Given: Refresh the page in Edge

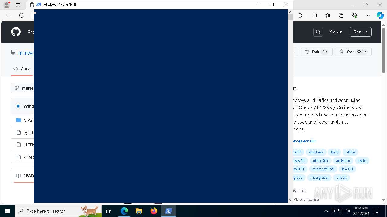Looking at the screenshot, I should click(x=22, y=15).
